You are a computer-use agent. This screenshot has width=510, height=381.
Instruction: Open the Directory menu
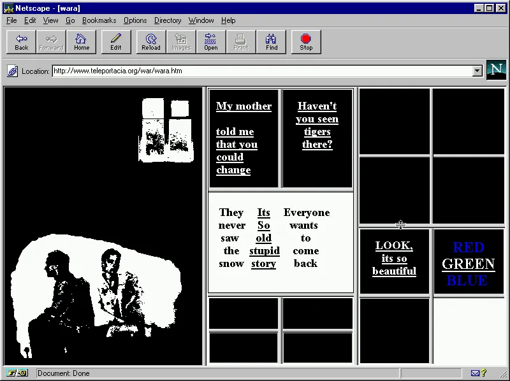coord(168,20)
